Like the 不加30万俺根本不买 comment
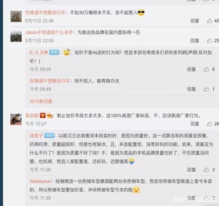Image resolution: width=219 pixels, height=206 pixels. click(209, 21)
